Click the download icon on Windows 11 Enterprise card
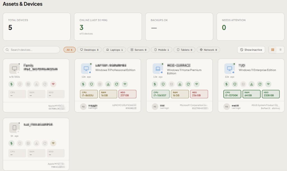 [x=252, y=84]
